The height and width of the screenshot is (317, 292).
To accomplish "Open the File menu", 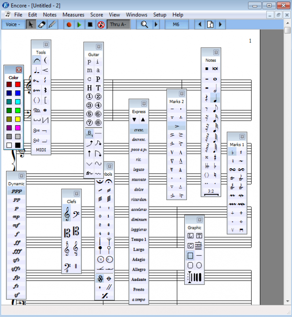I will [18, 15].
